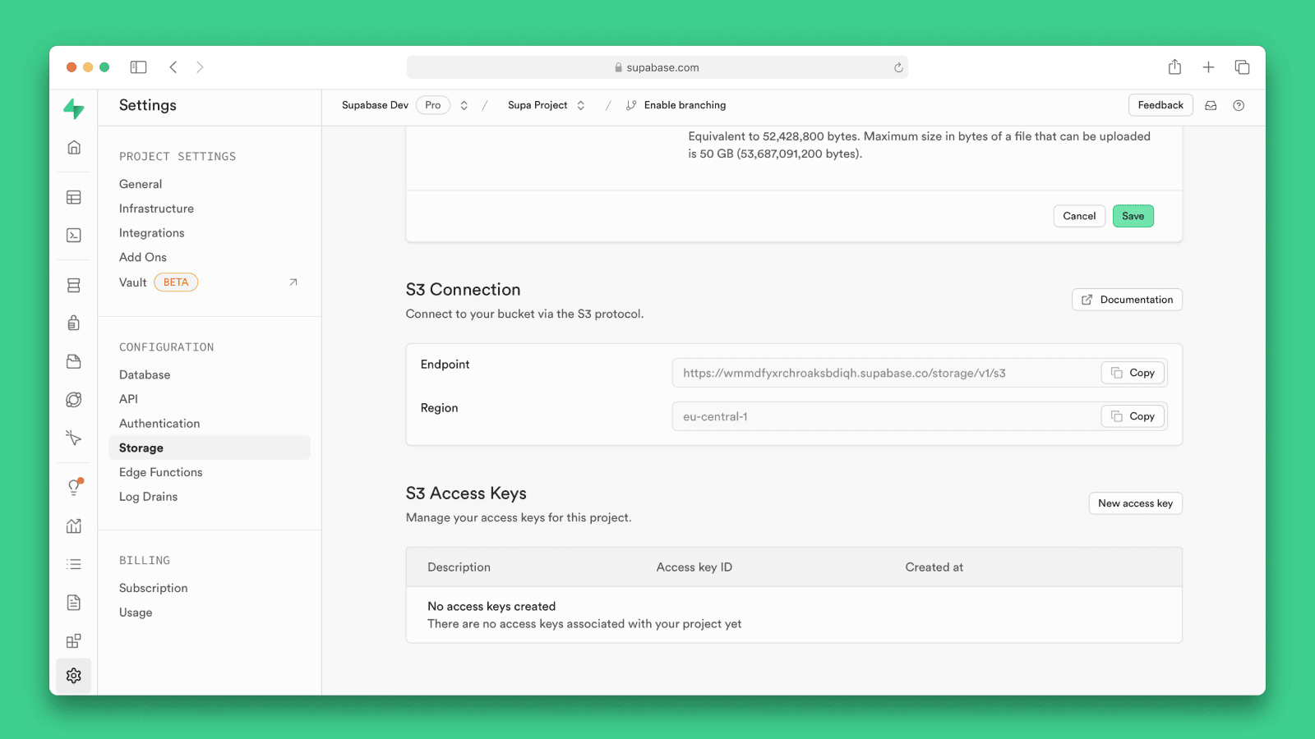Open a new browser tab plus icon

1208,67
